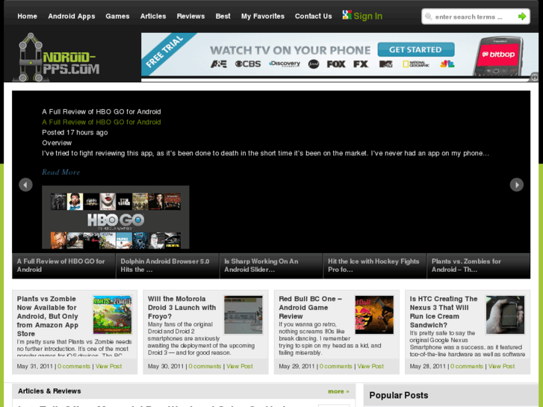Viewport: 543px width, 407px height.
Task: Open the Home menu item
Action: click(x=27, y=16)
